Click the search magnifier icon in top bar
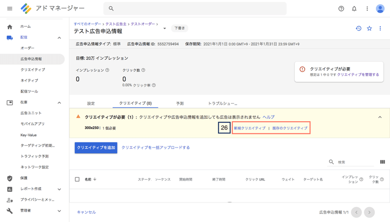 click(111, 9)
